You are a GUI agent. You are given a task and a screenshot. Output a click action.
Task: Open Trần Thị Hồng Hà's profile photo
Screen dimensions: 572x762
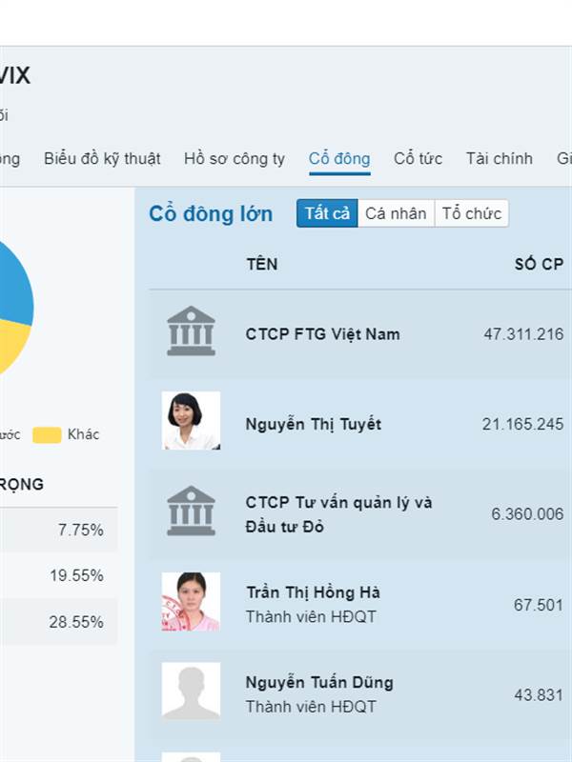[191, 601]
